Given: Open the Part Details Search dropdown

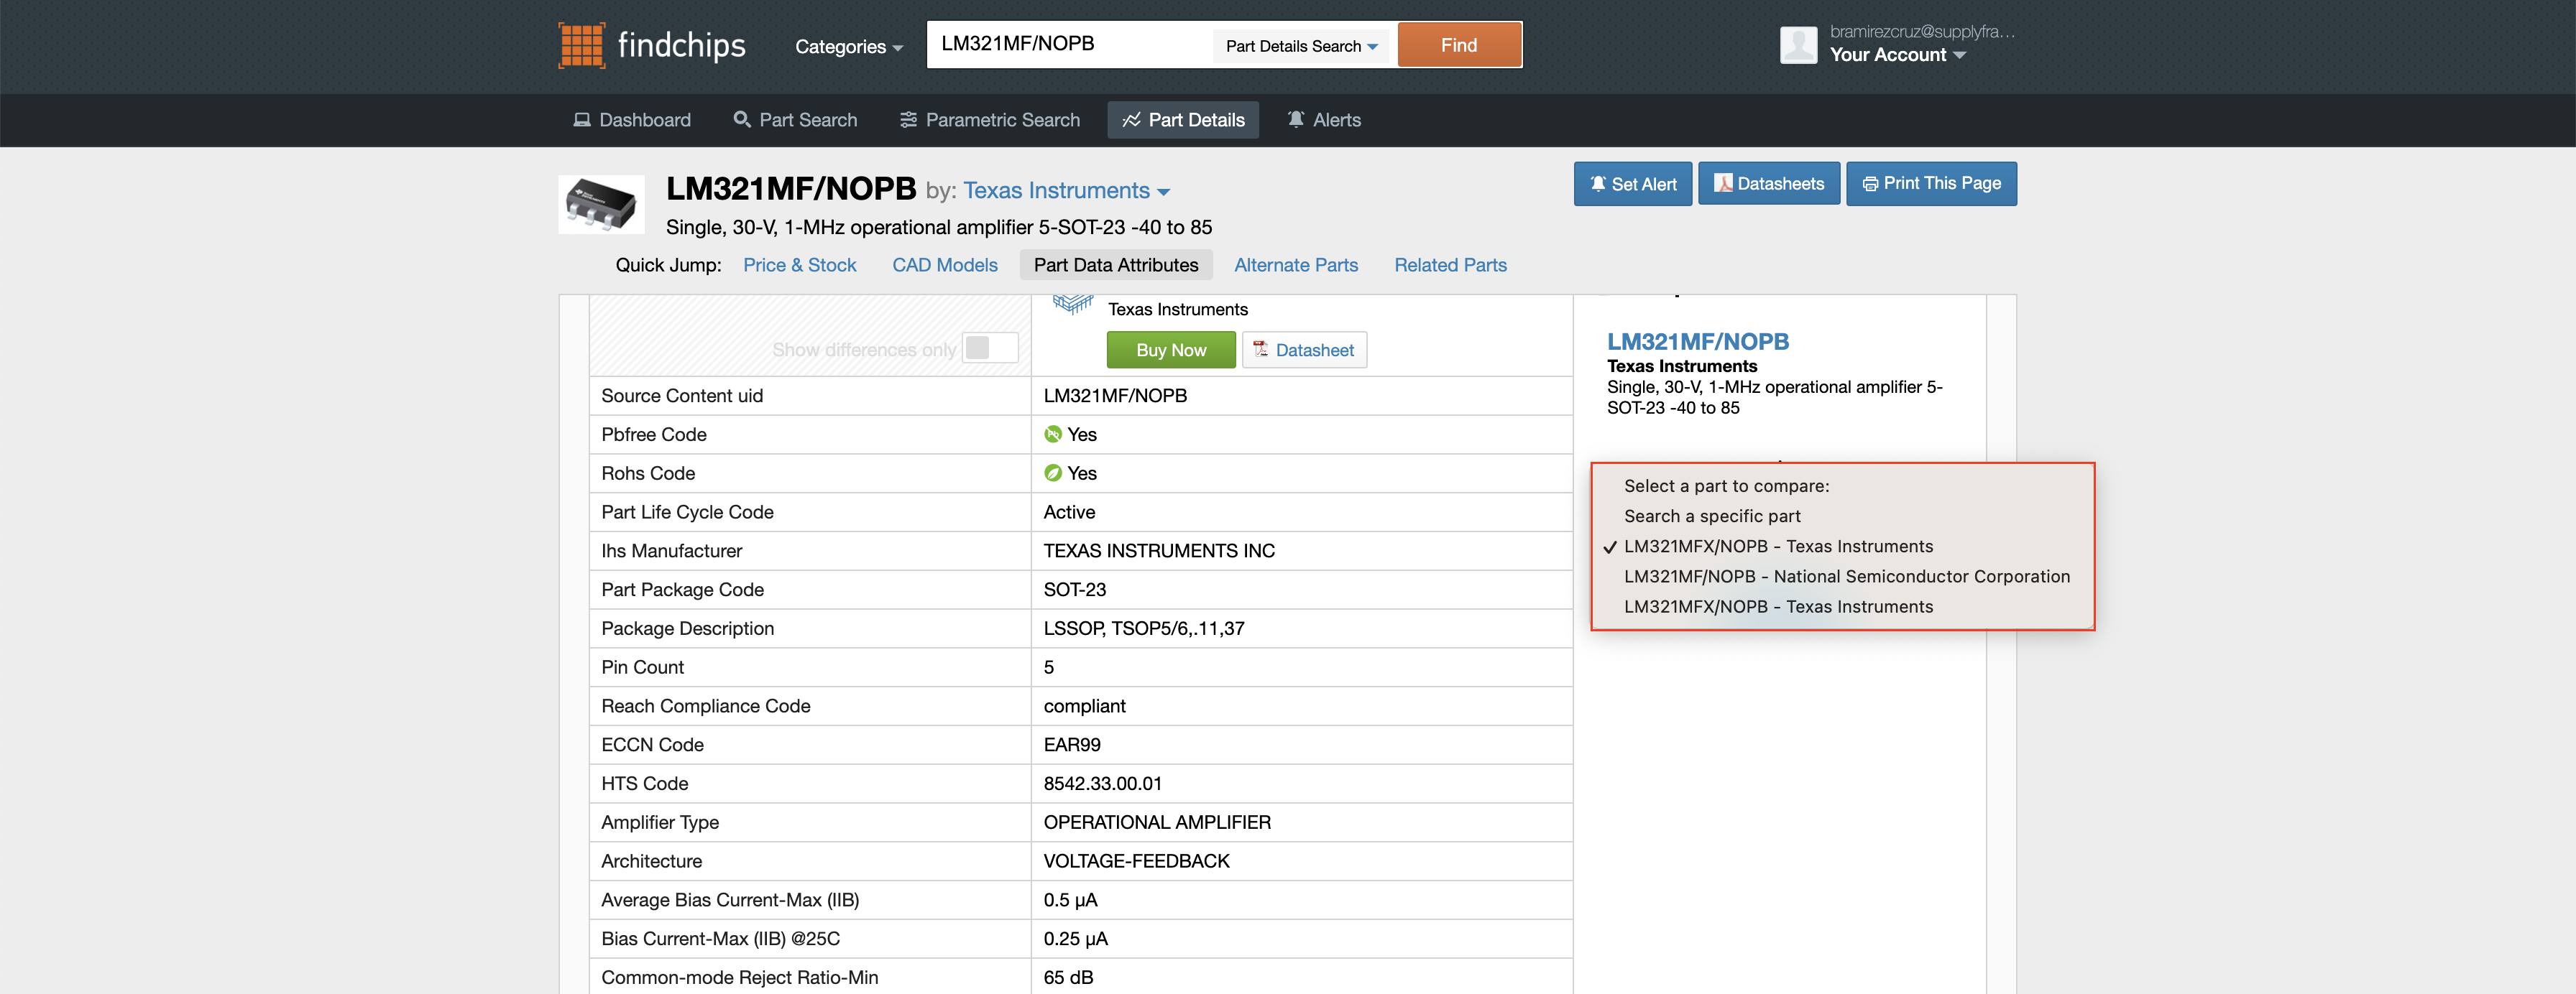Looking at the screenshot, I should click(1301, 46).
